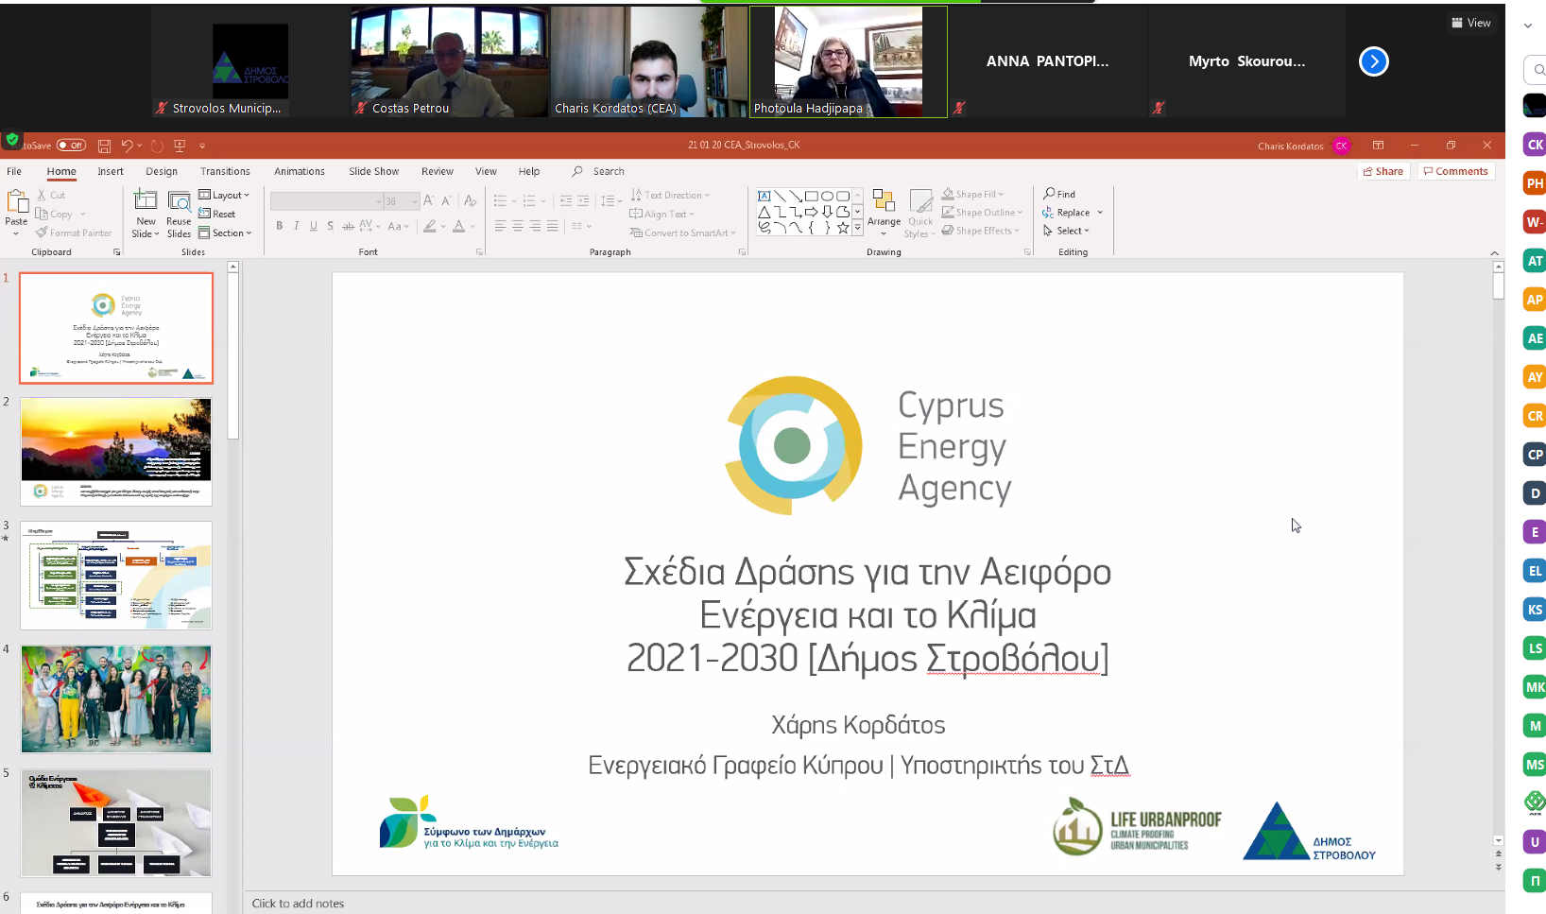Open the font color picker arrow
1546x914 pixels.
(472, 227)
